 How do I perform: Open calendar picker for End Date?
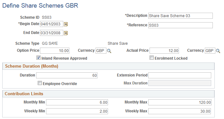[x=66, y=33]
